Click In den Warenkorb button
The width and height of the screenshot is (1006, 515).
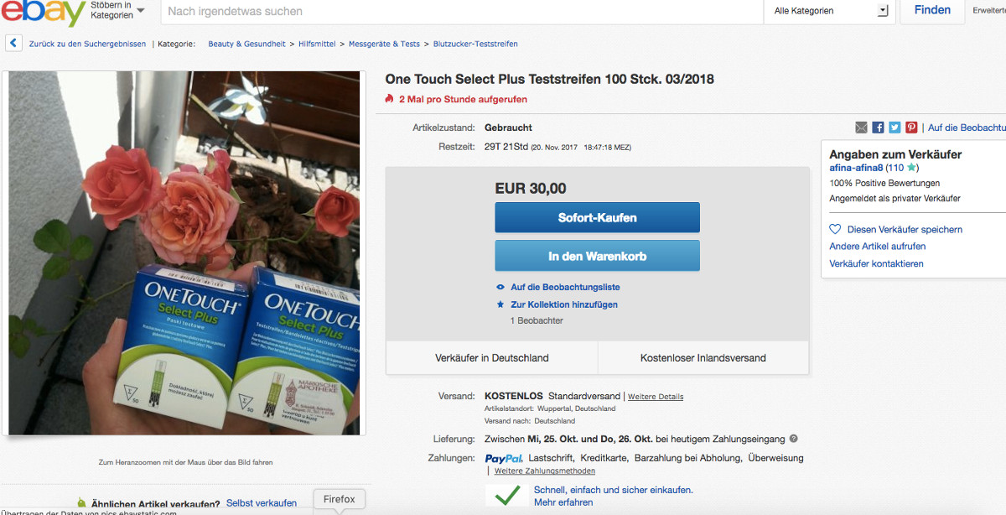(x=597, y=256)
